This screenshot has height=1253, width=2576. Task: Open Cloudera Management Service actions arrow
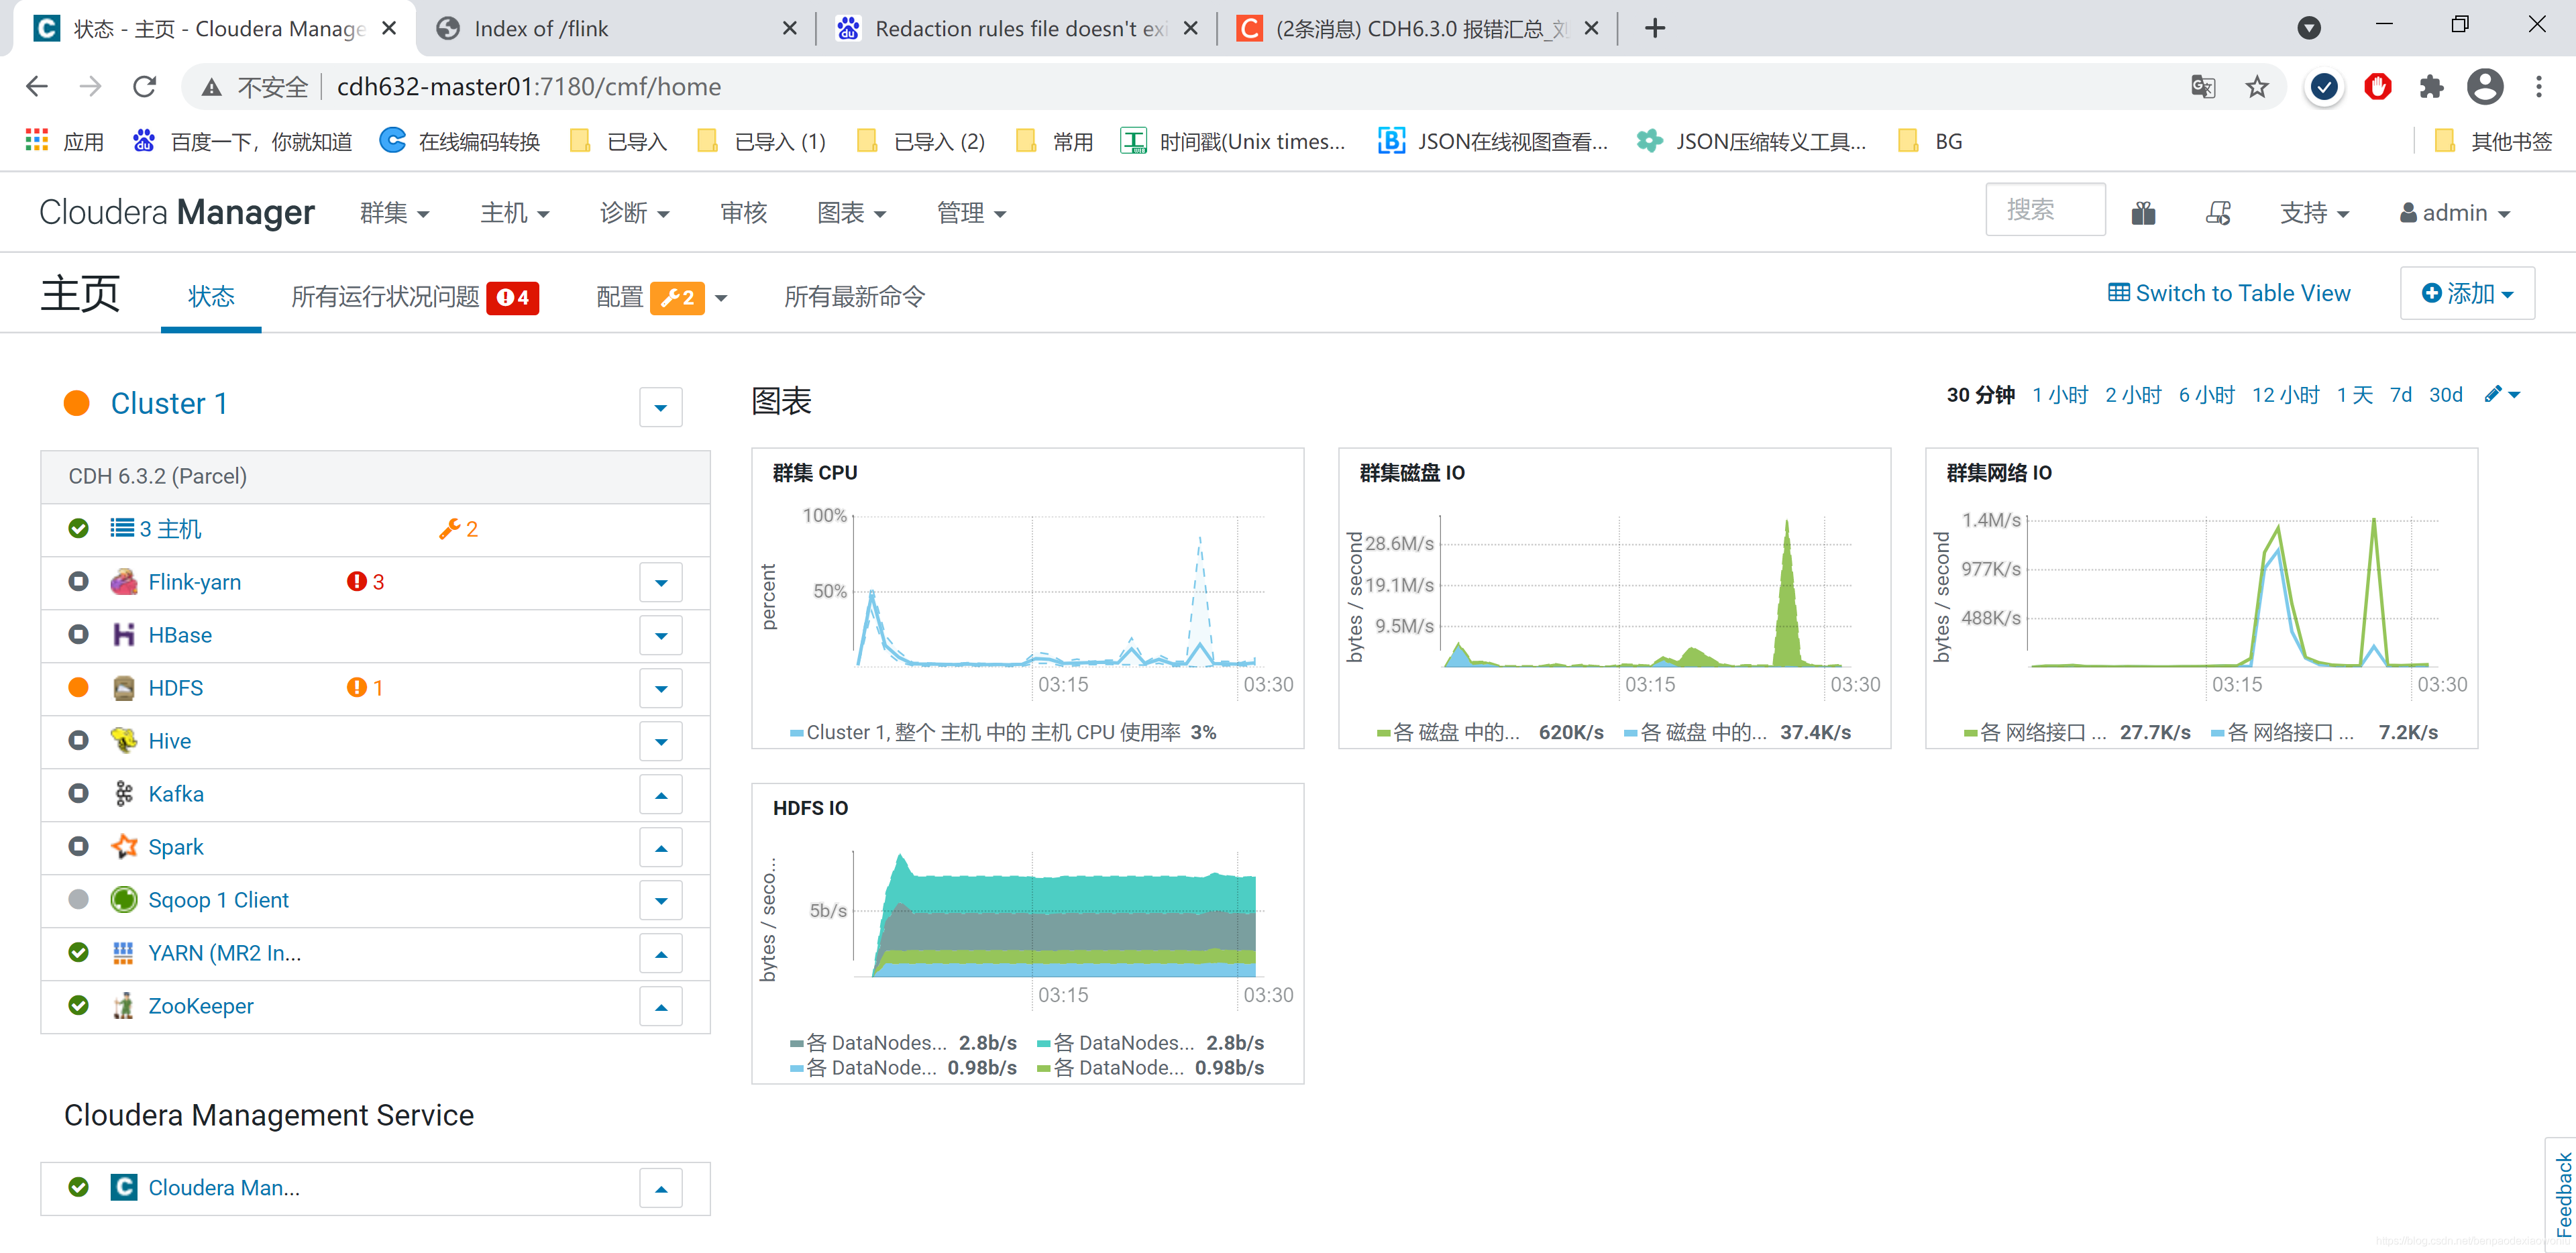pos(661,1189)
